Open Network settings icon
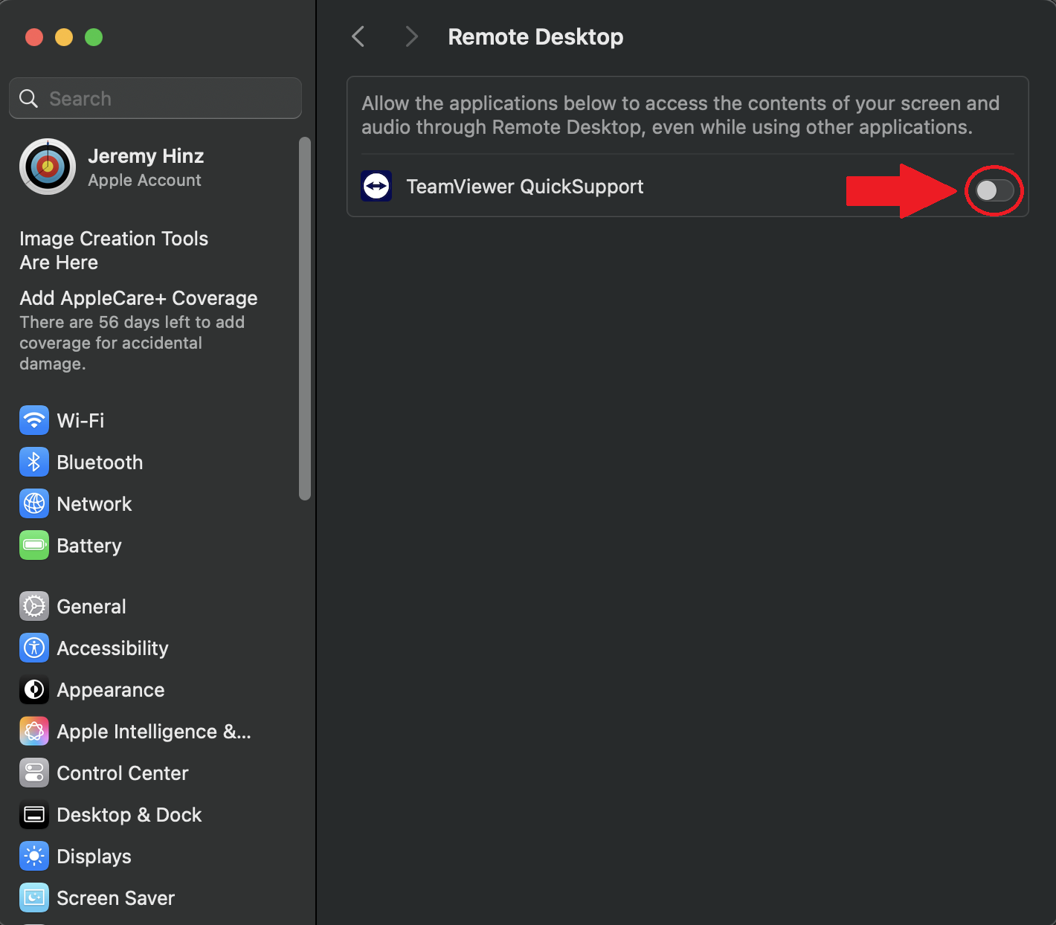This screenshot has height=925, width=1056. [x=33, y=503]
